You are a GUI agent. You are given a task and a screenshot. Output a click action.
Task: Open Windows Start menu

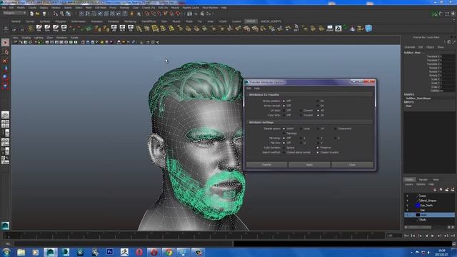(x=6, y=252)
